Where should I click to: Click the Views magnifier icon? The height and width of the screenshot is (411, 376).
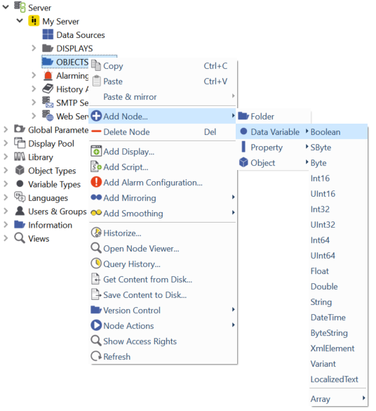(x=20, y=238)
